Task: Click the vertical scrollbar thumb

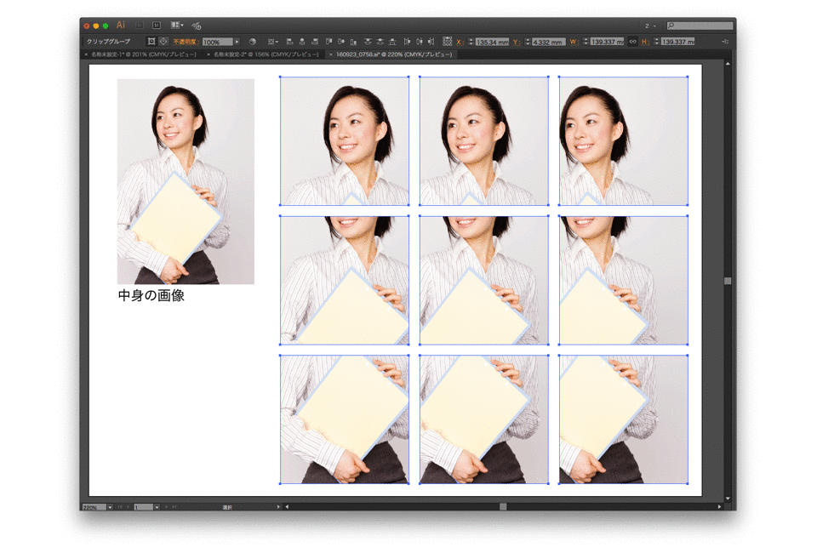Action: pos(728,282)
